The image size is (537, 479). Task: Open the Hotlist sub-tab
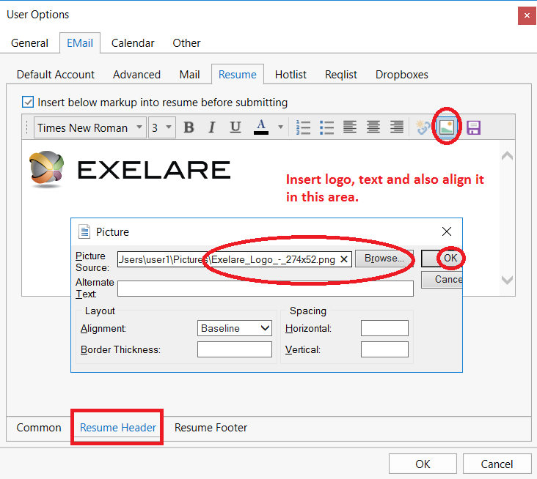click(291, 75)
